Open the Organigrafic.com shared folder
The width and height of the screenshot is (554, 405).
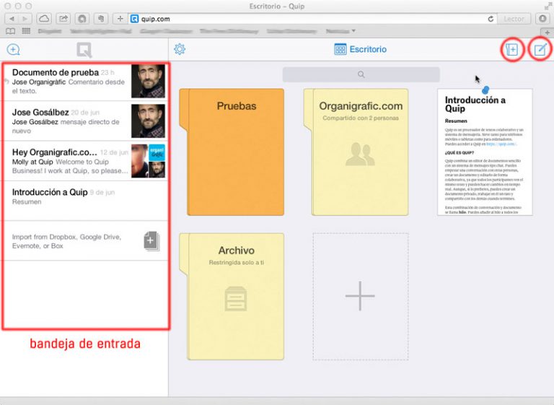[356, 152]
